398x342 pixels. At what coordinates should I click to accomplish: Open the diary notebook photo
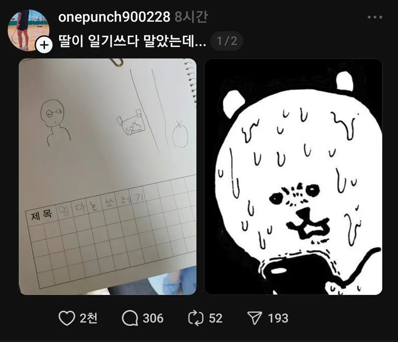click(x=108, y=177)
